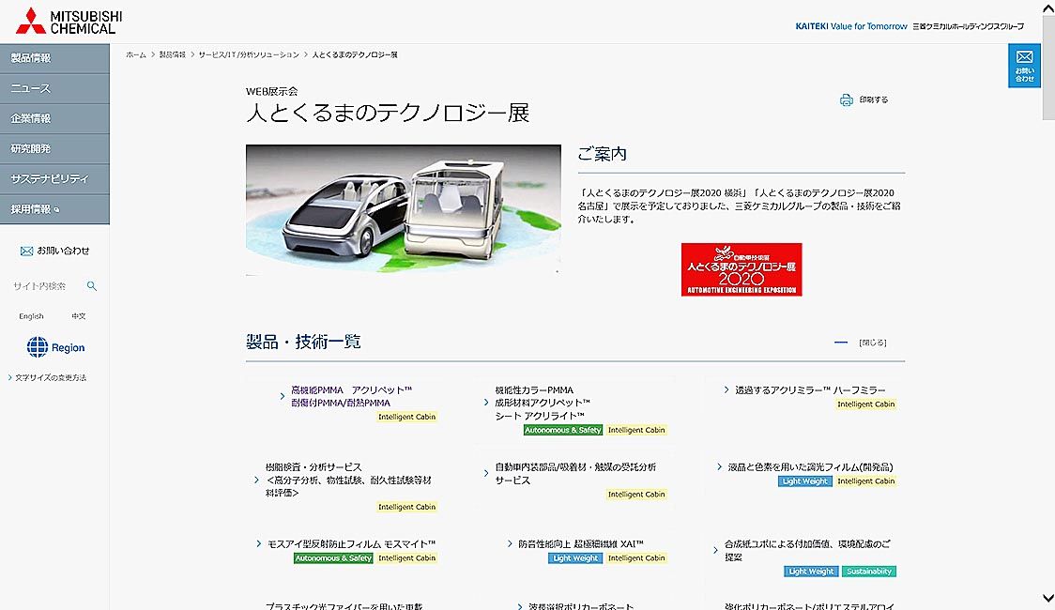Open the サステナビリティ sidebar menu
This screenshot has width=1055, height=610.
54,179
